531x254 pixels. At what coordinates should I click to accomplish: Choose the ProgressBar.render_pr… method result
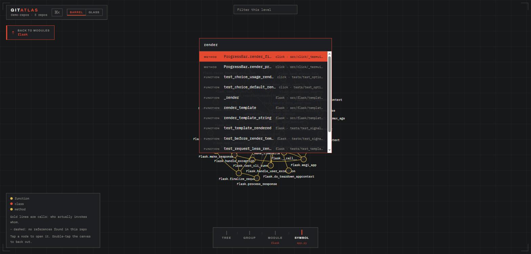pyautogui.click(x=263, y=67)
